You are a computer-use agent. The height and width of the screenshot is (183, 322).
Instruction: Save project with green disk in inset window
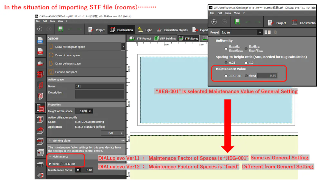click(x=237, y=22)
